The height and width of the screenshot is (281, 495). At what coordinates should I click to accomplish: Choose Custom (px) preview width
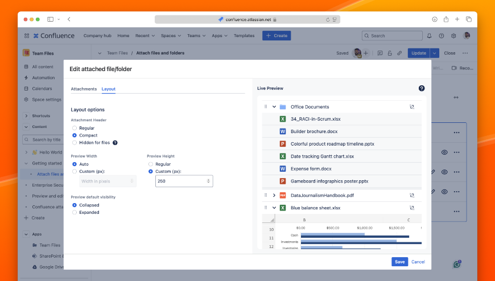tap(75, 171)
